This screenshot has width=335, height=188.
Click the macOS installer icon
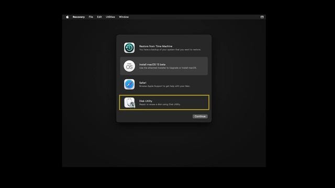tap(129, 66)
